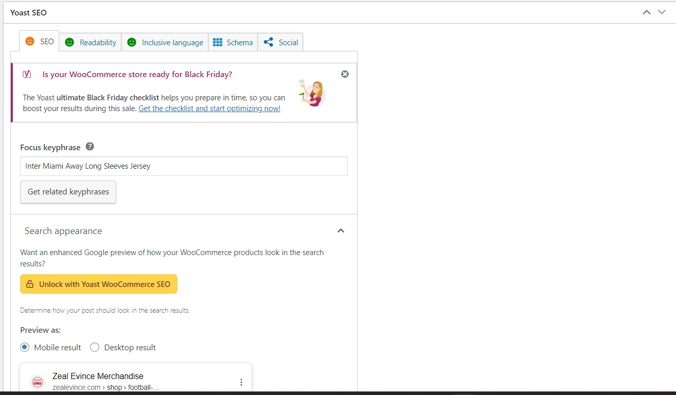Open the SEO tab
The height and width of the screenshot is (395, 676).
pyautogui.click(x=39, y=41)
